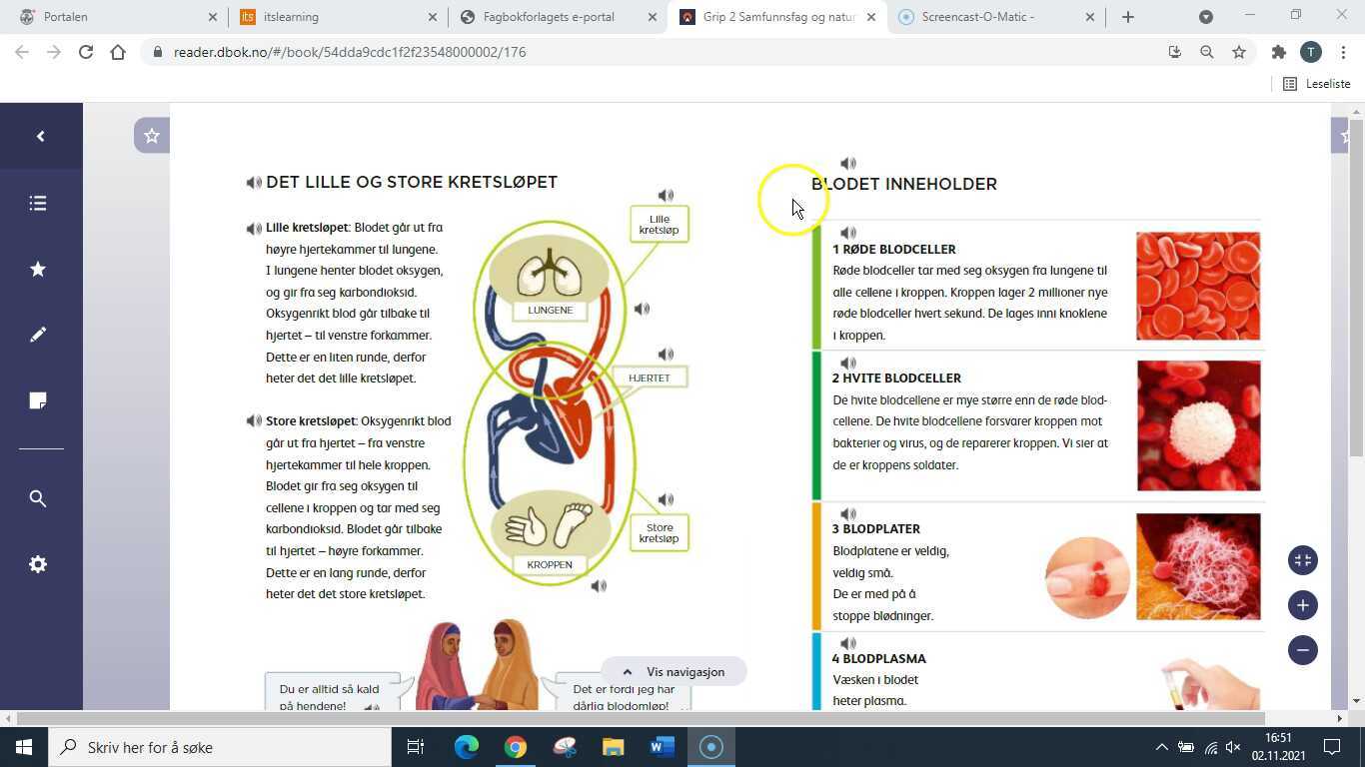Zoom in with the plus button
1365x767 pixels.
pyautogui.click(x=1303, y=605)
